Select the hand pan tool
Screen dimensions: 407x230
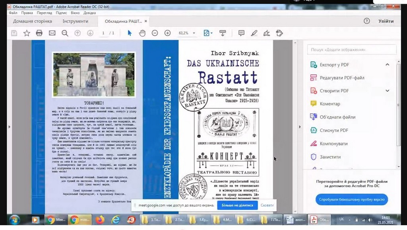(142, 33)
